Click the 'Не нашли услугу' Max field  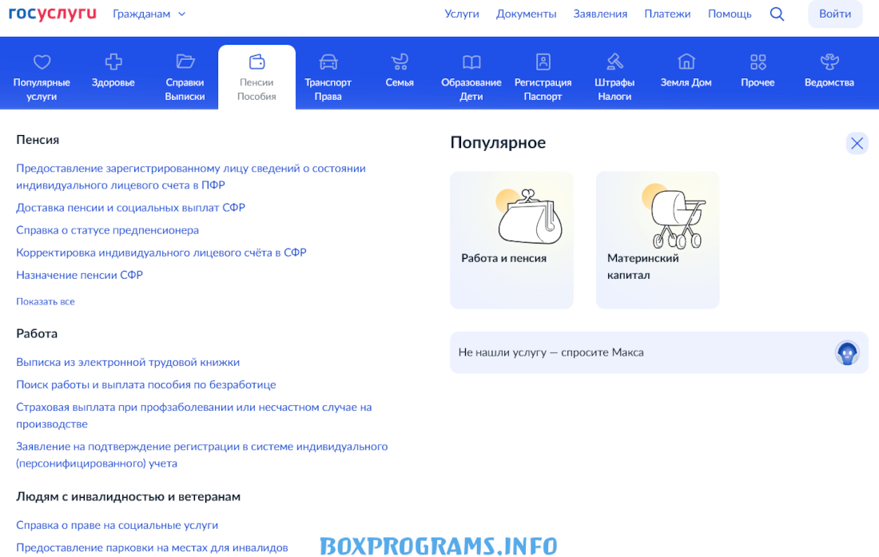pos(658,352)
